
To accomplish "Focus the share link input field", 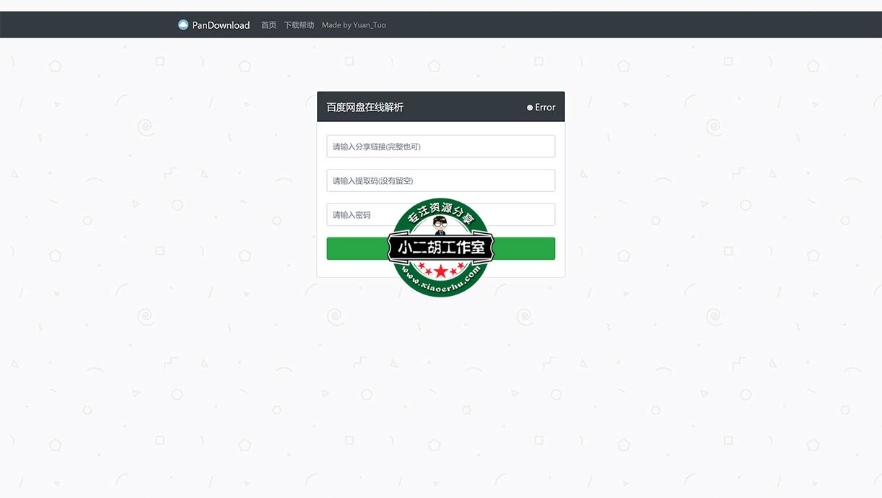I will point(440,147).
